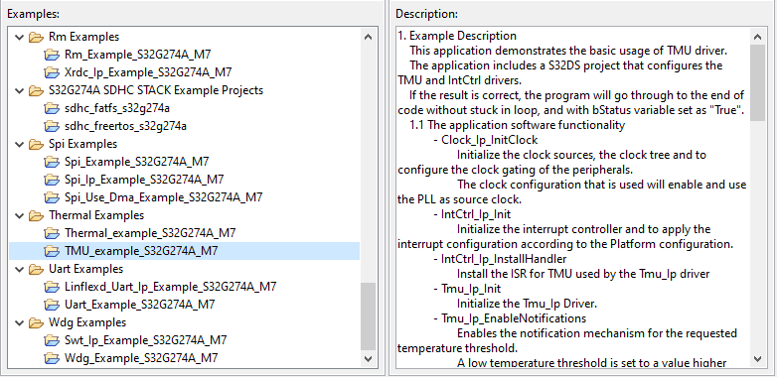Select Thermal_example_S32G274A_M7 example
This screenshot has height=377, width=777.
click(x=150, y=233)
